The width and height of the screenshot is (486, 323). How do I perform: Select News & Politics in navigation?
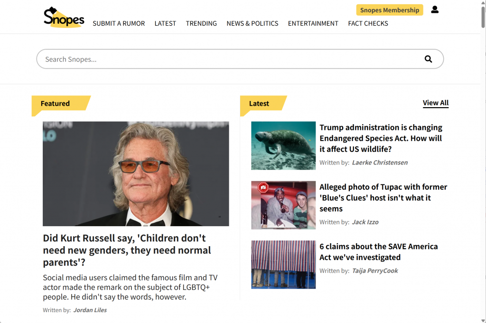coord(252,24)
